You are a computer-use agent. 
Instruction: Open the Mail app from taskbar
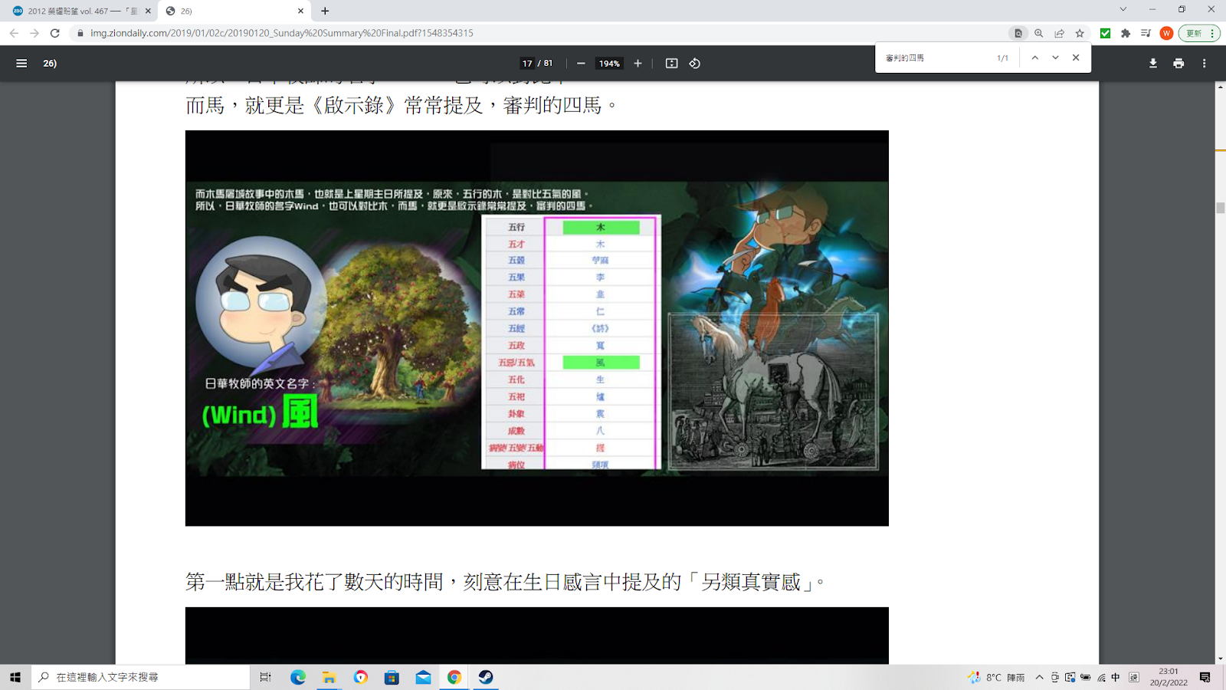[x=423, y=677]
